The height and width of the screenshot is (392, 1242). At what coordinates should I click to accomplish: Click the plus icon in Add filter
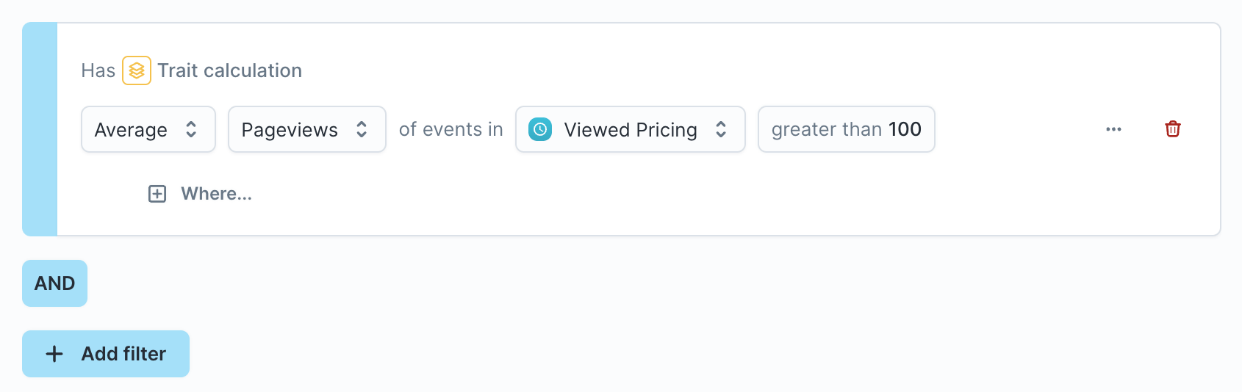click(54, 354)
